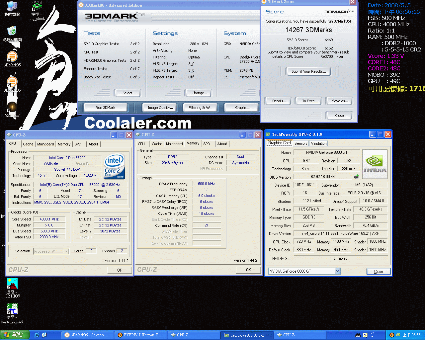This screenshot has height=340, width=425.
Task: Click the 14267 3DMarks score text
Action: click(x=308, y=30)
